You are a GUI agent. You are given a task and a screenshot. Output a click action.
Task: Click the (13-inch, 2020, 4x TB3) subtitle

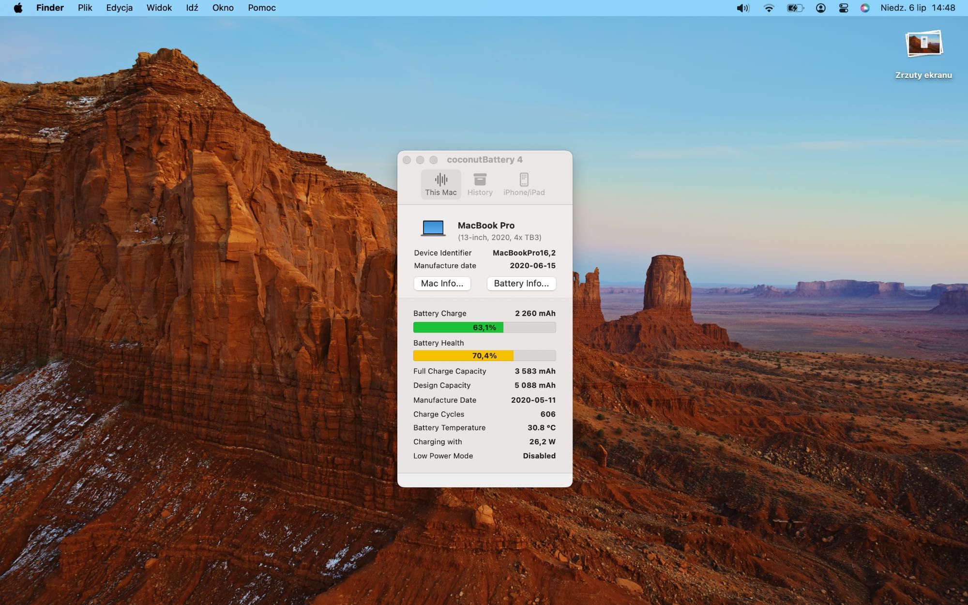coord(499,238)
